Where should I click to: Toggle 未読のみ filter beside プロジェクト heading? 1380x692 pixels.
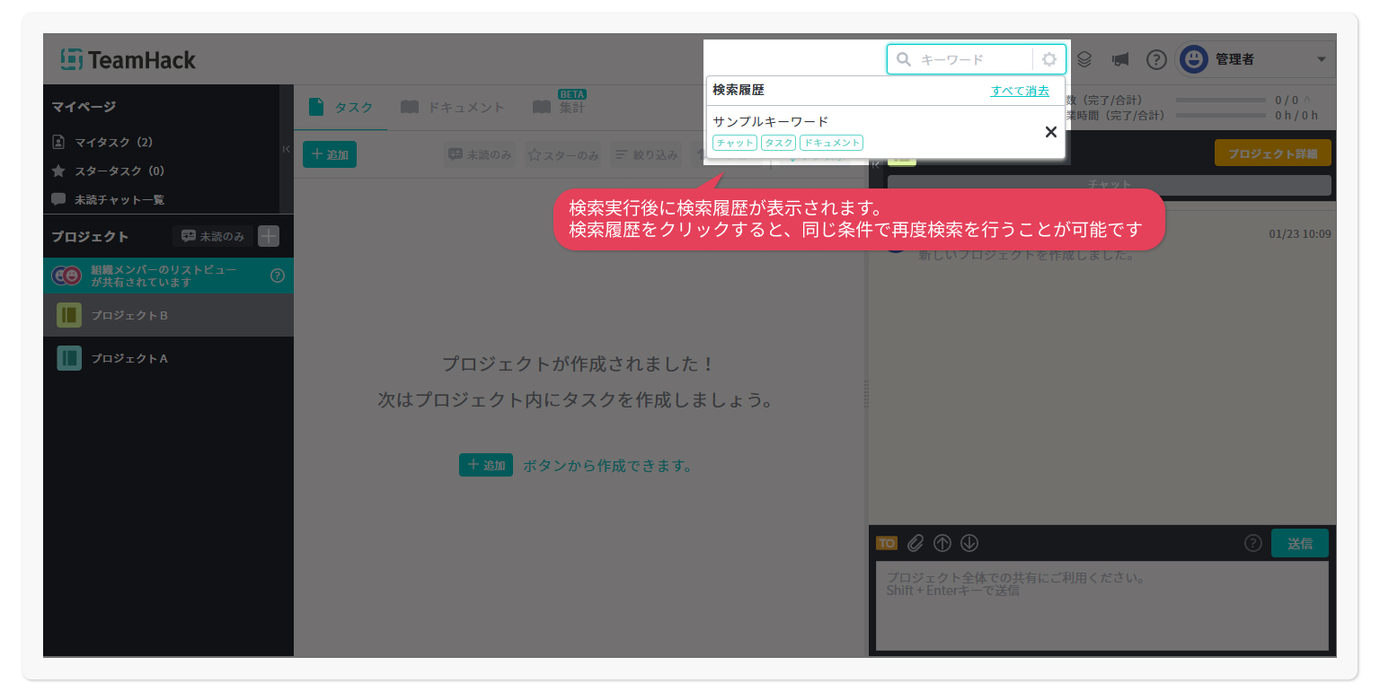(x=213, y=236)
